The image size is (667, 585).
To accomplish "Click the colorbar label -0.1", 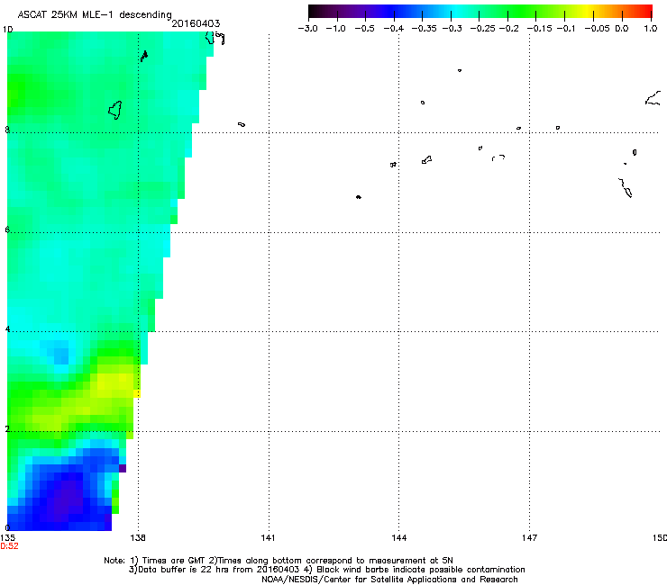I will [566, 29].
